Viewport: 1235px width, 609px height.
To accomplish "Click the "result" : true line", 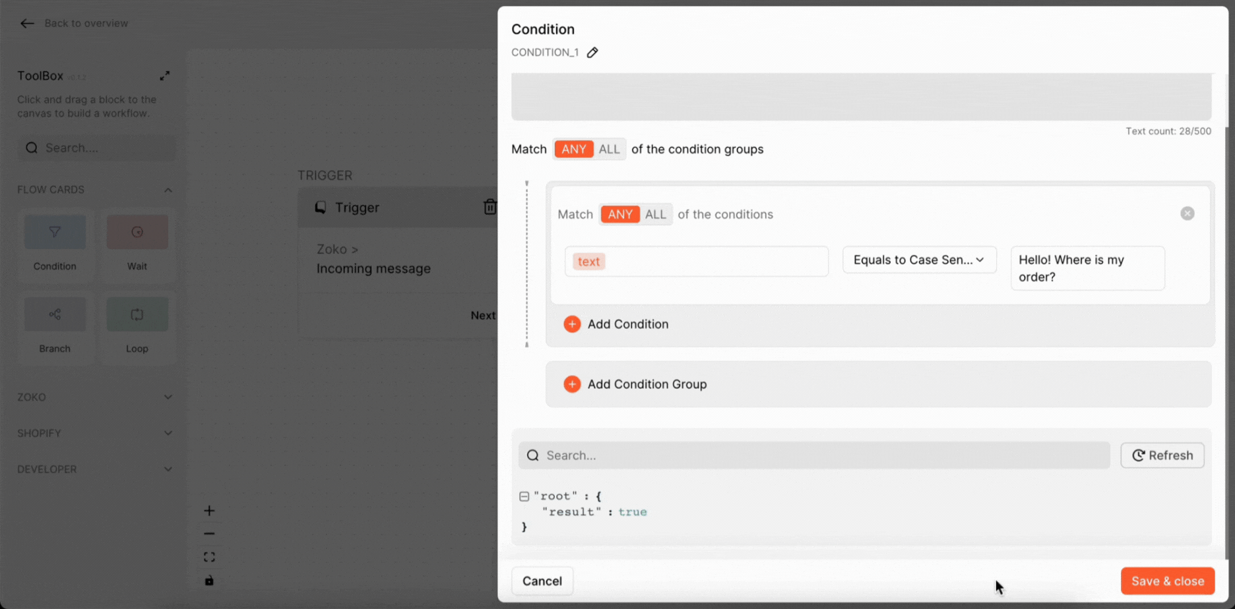I will (594, 512).
